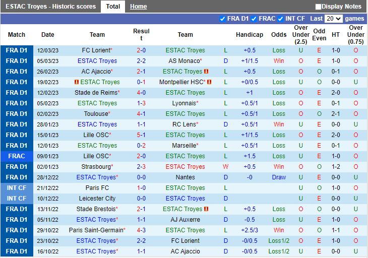Open the 2-2 result against AS Monaco
This screenshot has width=368, height=258.
(141, 61)
